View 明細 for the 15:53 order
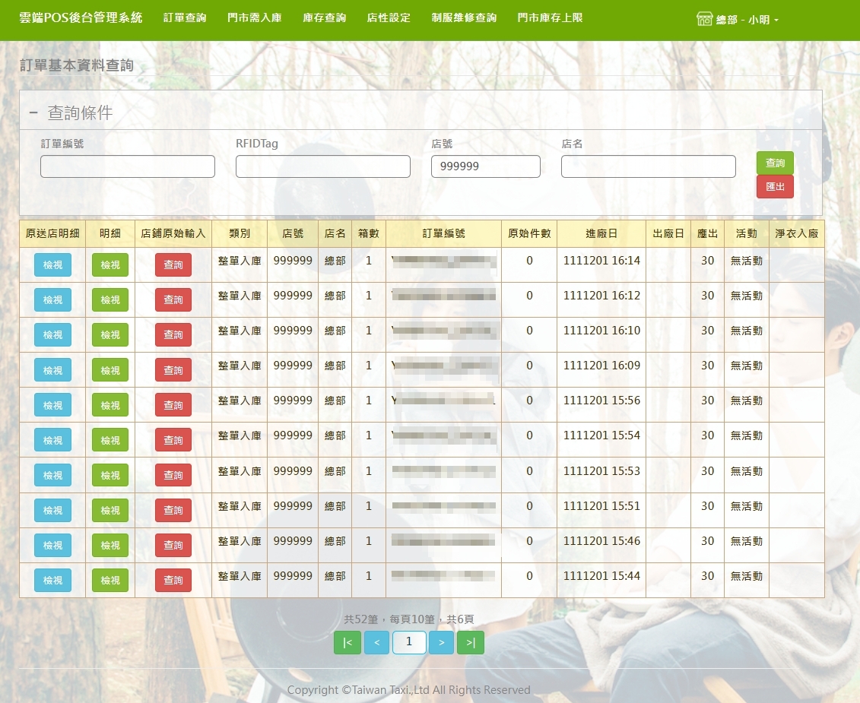 [110, 476]
